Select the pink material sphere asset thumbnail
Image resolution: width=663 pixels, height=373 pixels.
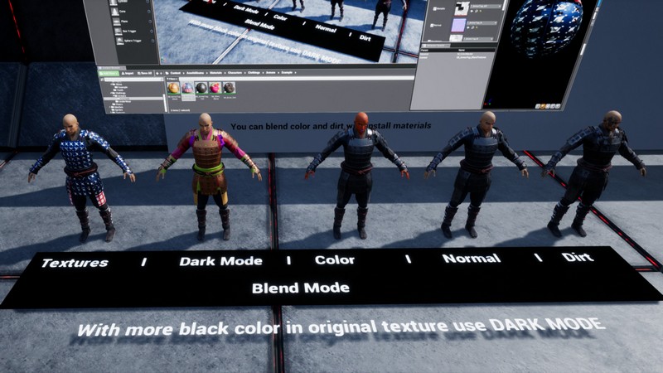tap(215, 88)
